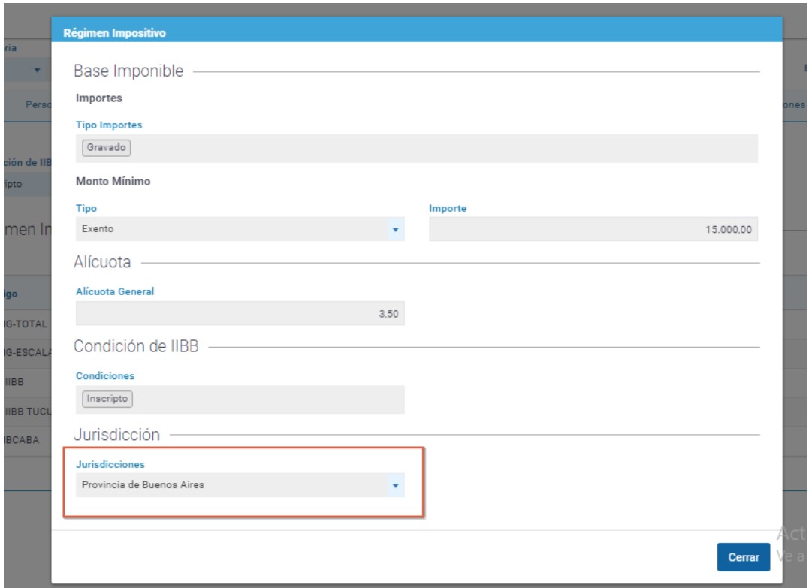Click the Importe field showing 15.000,00
Viewport: 809px width, 588px height.
[x=593, y=229]
